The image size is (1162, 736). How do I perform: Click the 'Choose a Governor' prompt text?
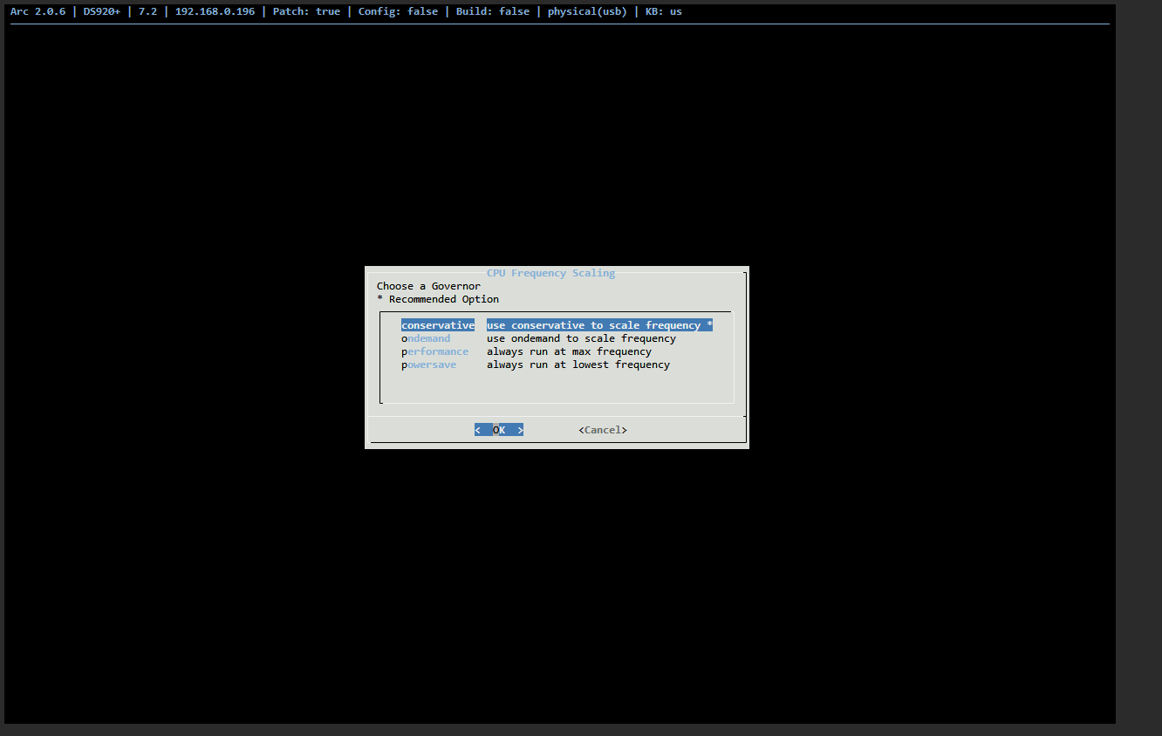click(x=428, y=286)
